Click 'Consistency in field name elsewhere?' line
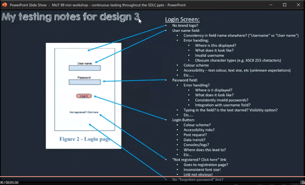Screen dimensions: 305x185 [x=241, y=35]
